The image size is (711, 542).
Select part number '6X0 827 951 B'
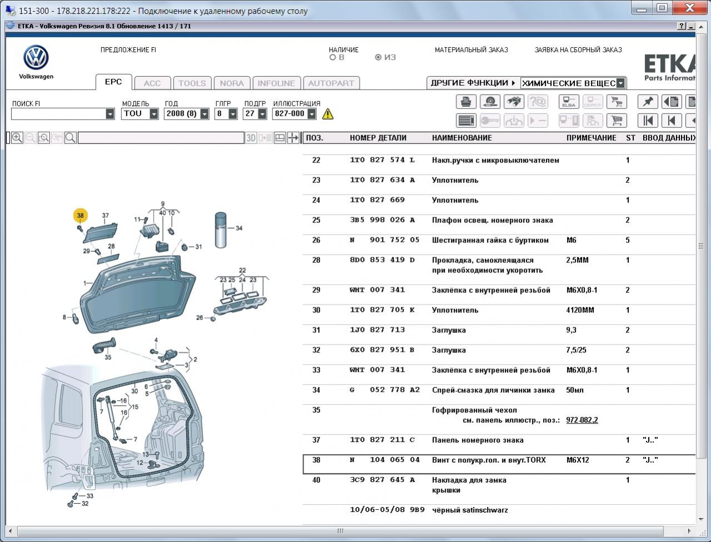click(x=382, y=350)
